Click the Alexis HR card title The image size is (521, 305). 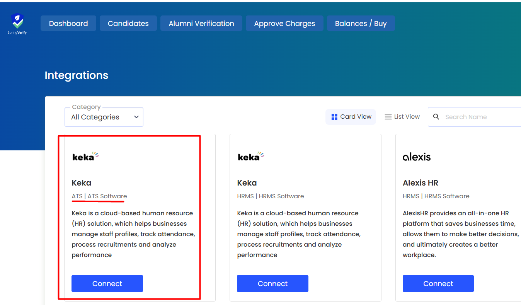pos(421,183)
